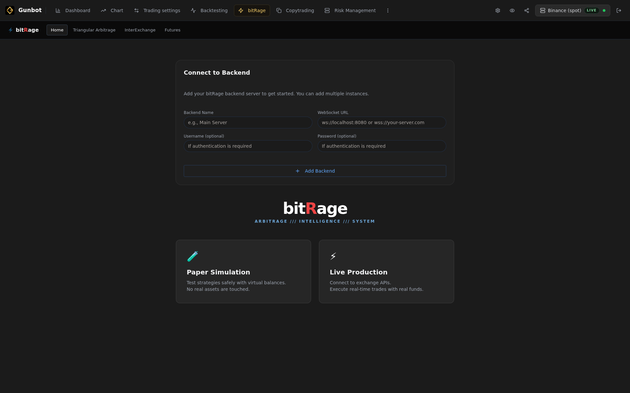The width and height of the screenshot is (630, 393).
Task: Open the Dashboard page
Action: click(x=73, y=10)
